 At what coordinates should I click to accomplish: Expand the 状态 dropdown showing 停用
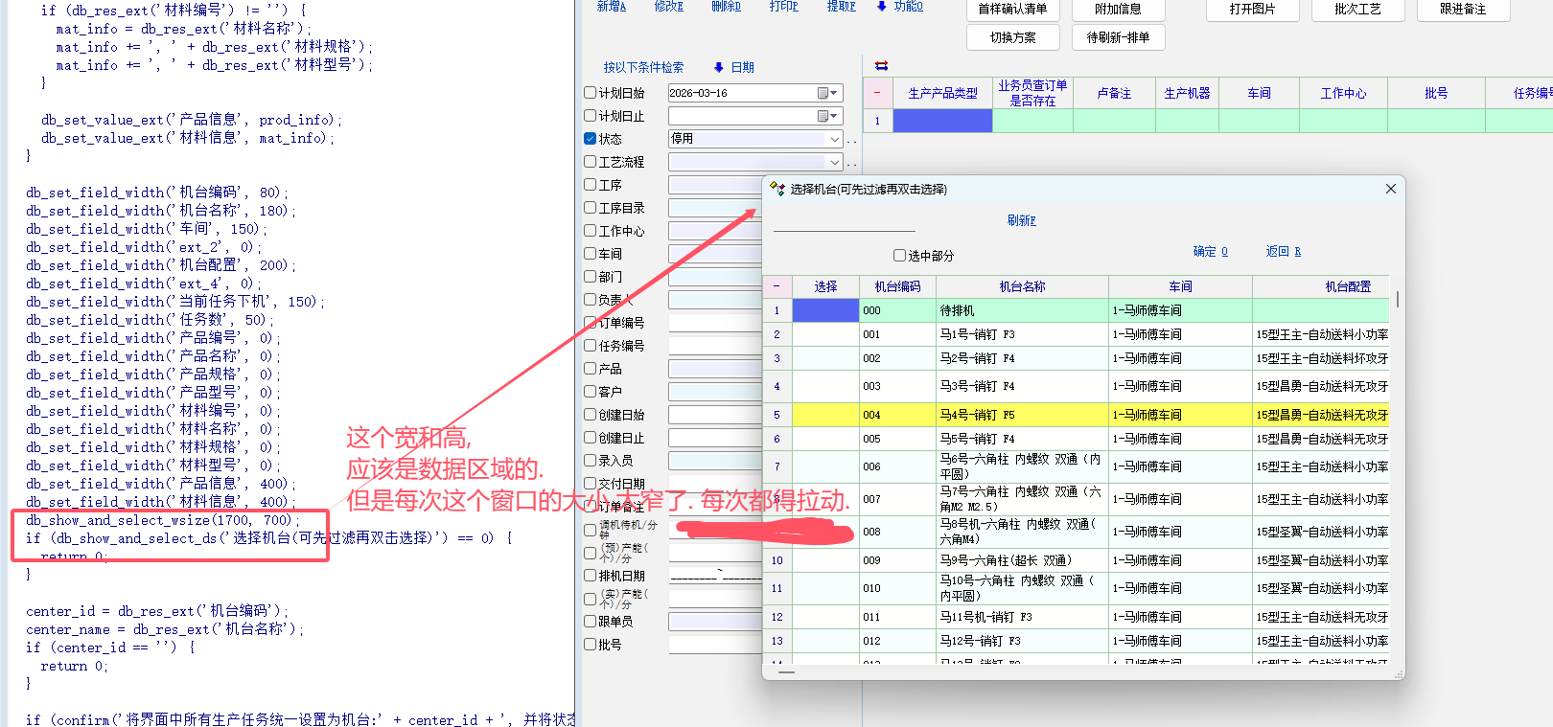point(834,139)
